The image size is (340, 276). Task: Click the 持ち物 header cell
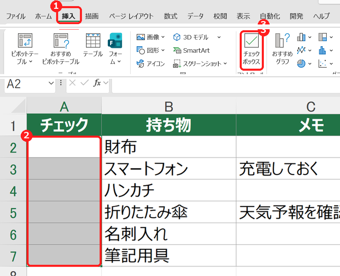(169, 125)
